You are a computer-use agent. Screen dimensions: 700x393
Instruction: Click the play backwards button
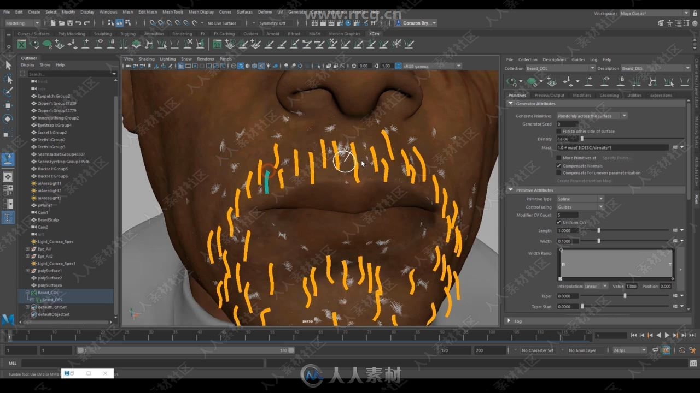click(658, 335)
